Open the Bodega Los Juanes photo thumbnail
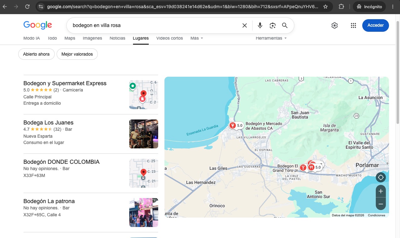This screenshot has height=238, width=400. 144,134
